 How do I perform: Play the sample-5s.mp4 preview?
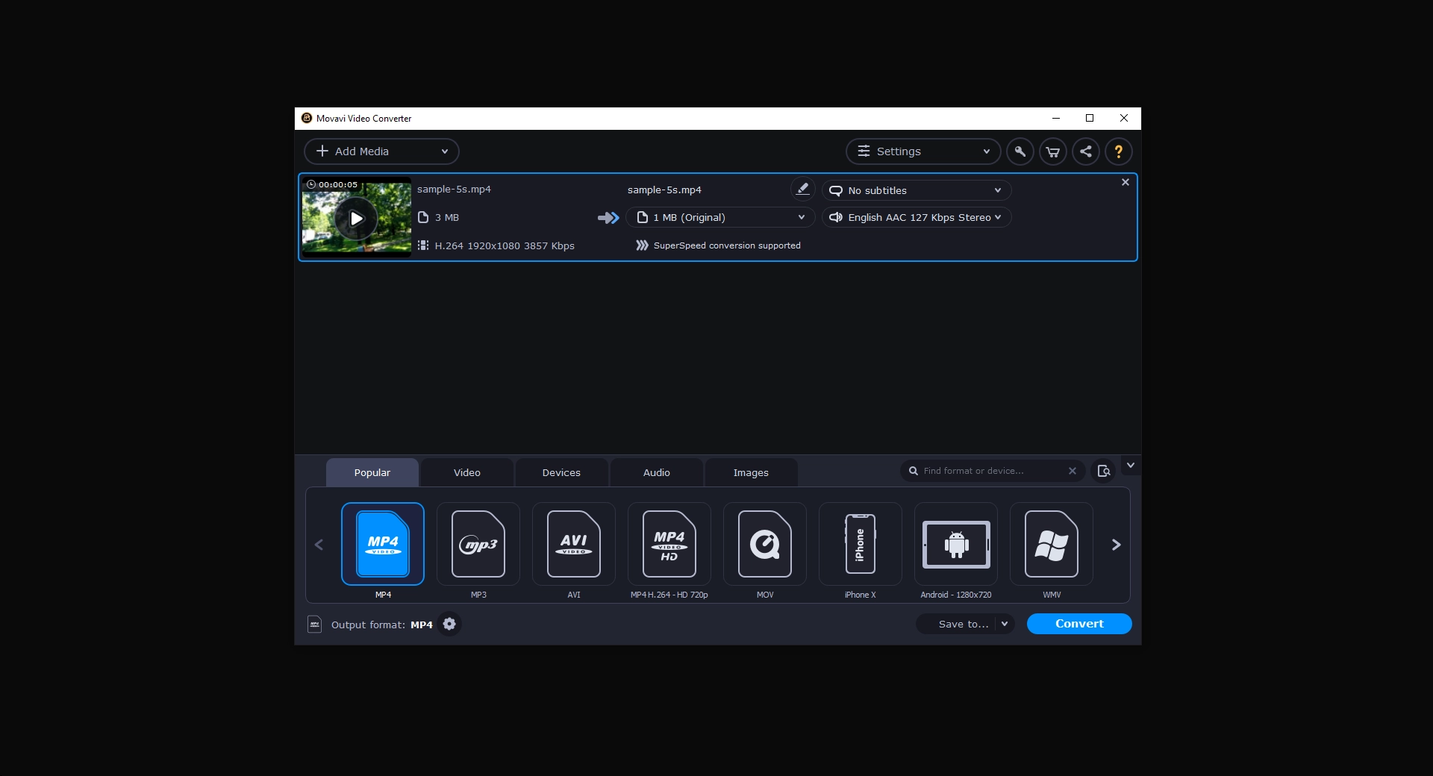[357, 218]
